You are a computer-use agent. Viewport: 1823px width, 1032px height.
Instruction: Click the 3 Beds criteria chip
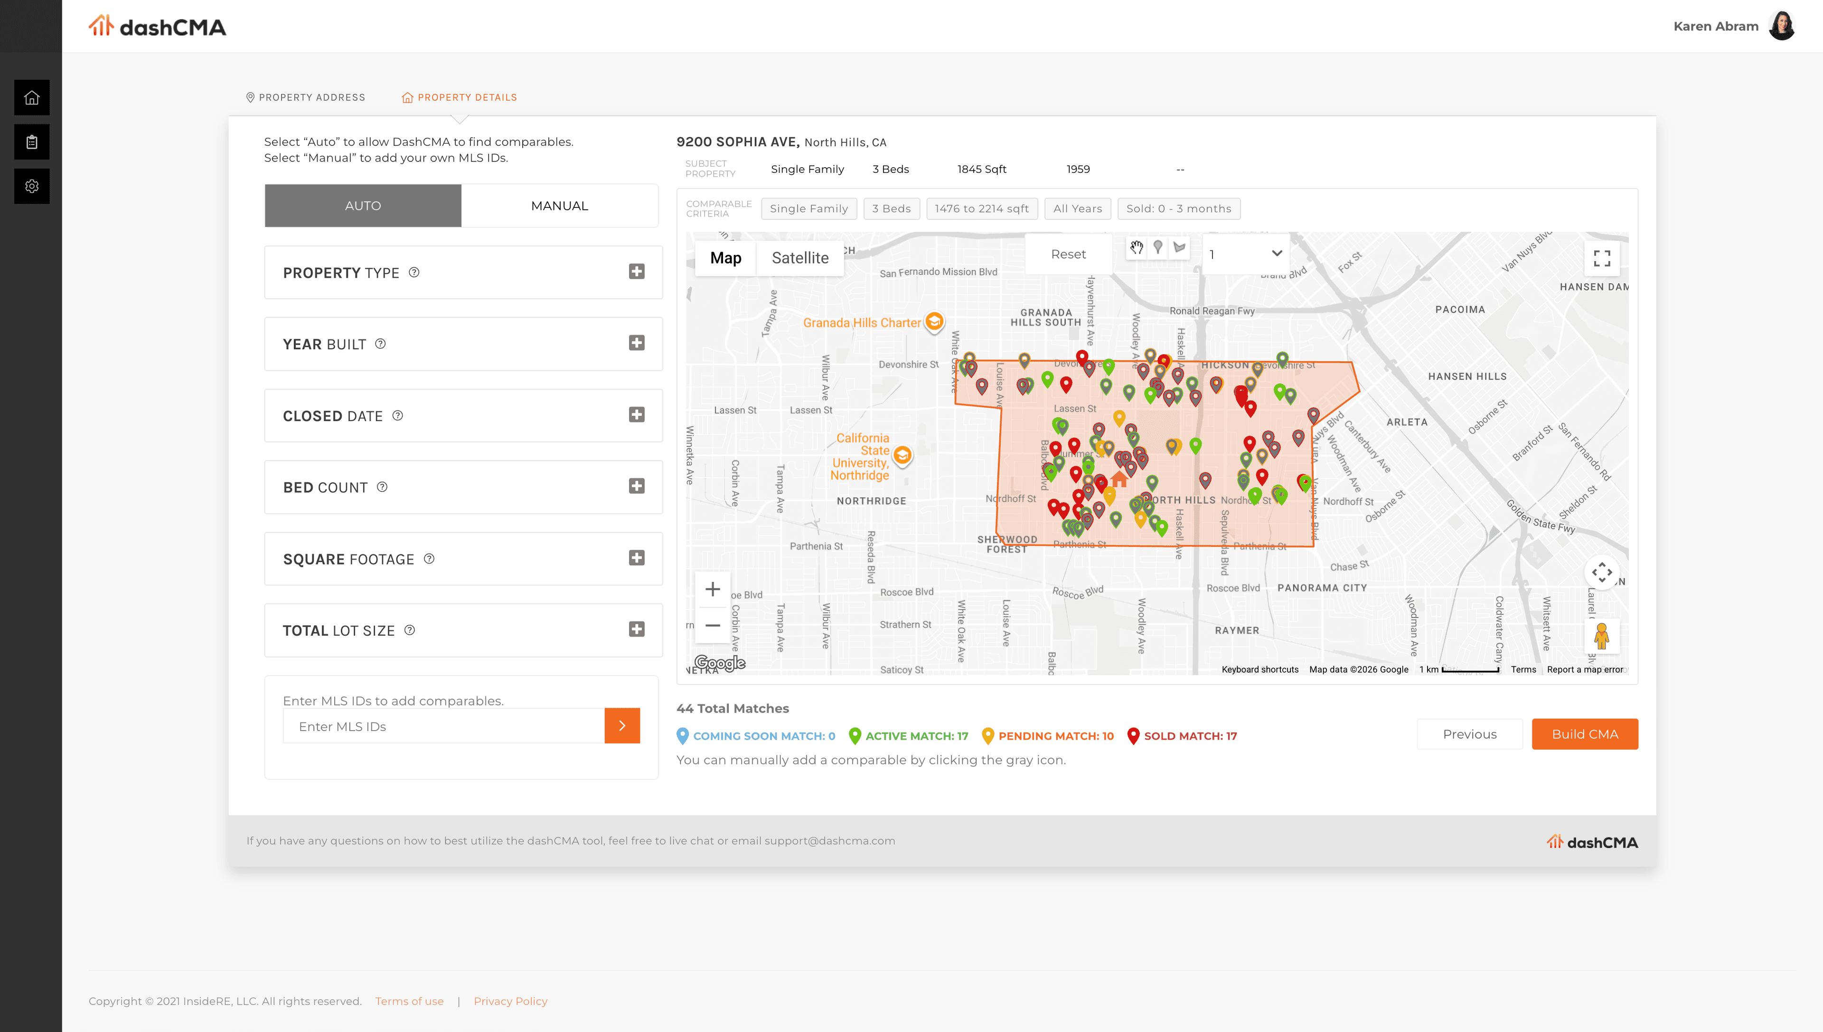click(x=892, y=208)
